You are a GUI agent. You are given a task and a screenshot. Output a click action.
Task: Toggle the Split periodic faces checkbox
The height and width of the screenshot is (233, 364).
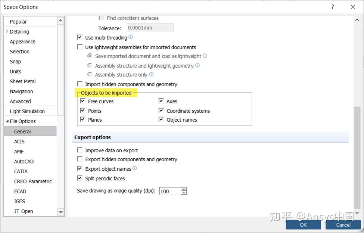coord(80,178)
